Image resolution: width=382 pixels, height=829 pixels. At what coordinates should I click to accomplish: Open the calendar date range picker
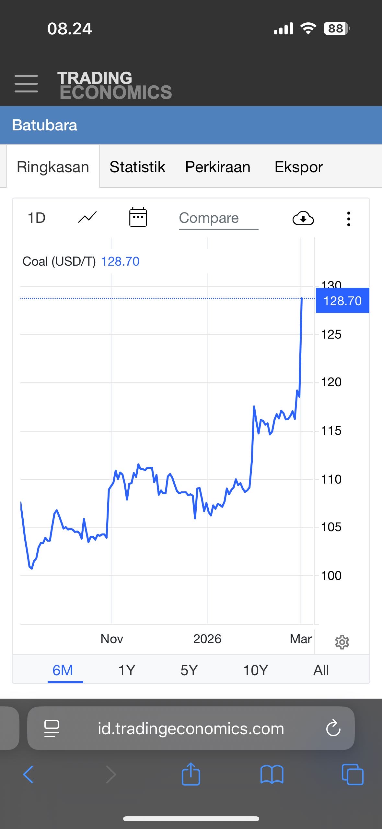click(138, 217)
